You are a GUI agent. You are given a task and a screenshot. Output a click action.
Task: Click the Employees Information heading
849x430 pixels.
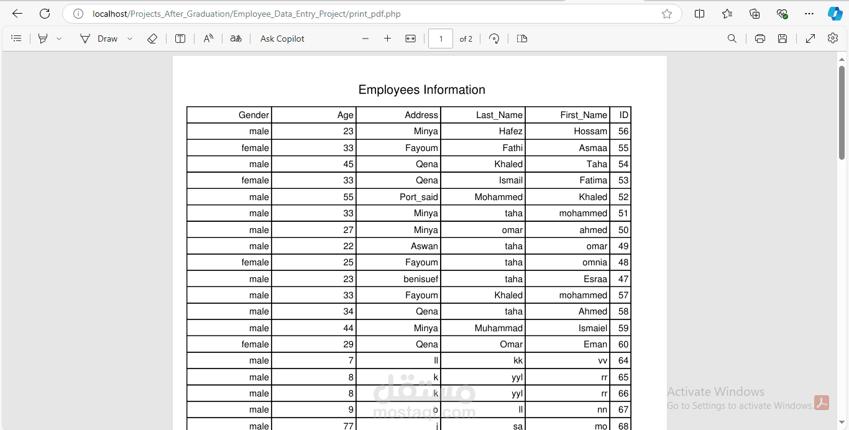pos(422,90)
